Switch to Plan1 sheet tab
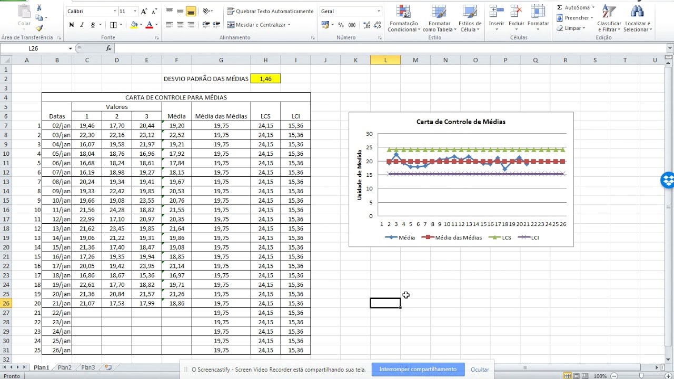Image resolution: width=674 pixels, height=379 pixels. coord(41,367)
